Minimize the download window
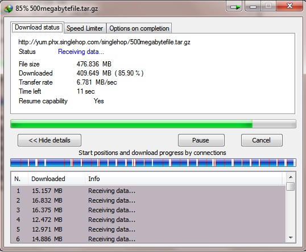 tap(253, 7)
